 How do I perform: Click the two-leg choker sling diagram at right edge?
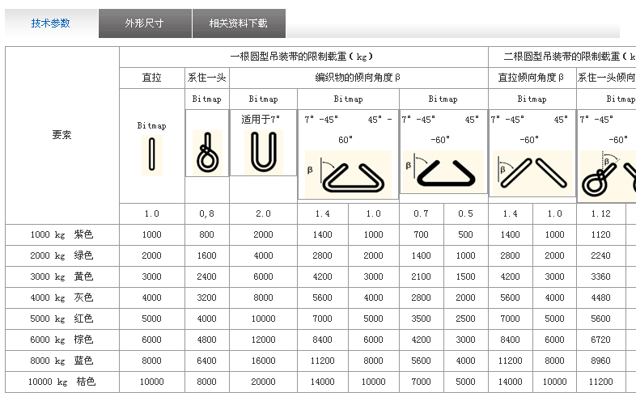pyautogui.click(x=607, y=173)
